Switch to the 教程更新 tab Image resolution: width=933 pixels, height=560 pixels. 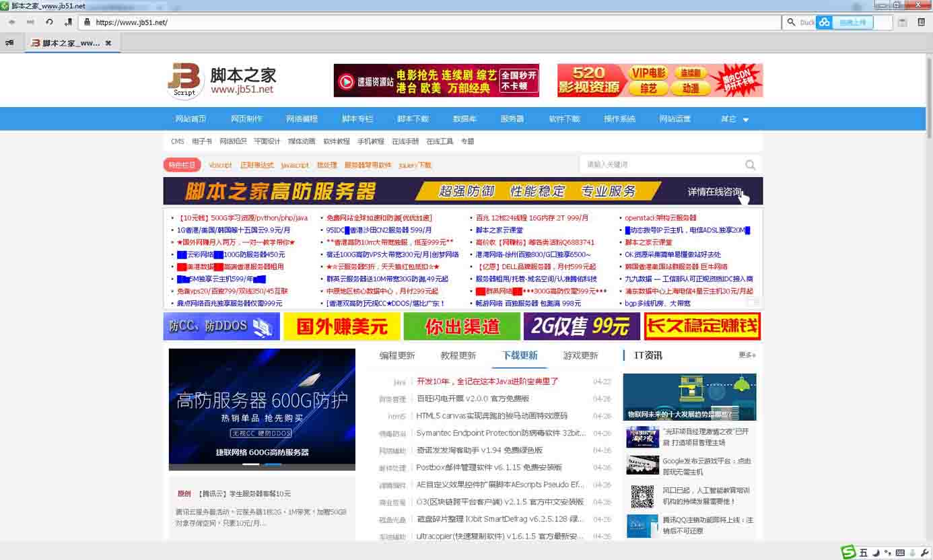pos(458,355)
